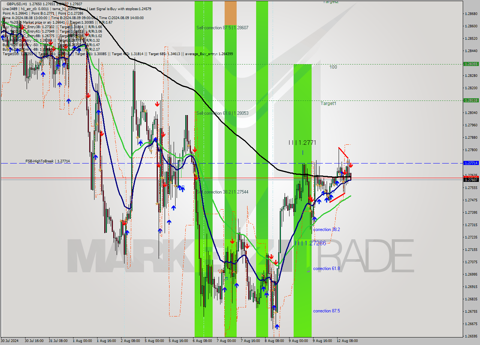Click the 1.27475 price axis value
Screen dimensions: 480x345
471,200
